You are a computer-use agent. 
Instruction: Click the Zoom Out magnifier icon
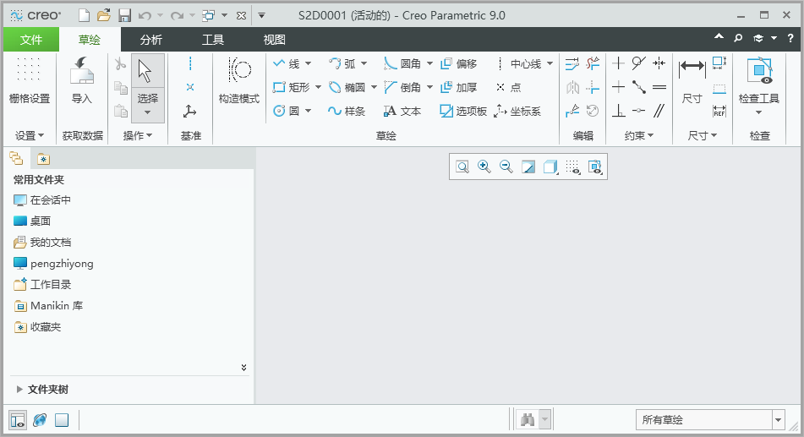pyautogui.click(x=506, y=167)
